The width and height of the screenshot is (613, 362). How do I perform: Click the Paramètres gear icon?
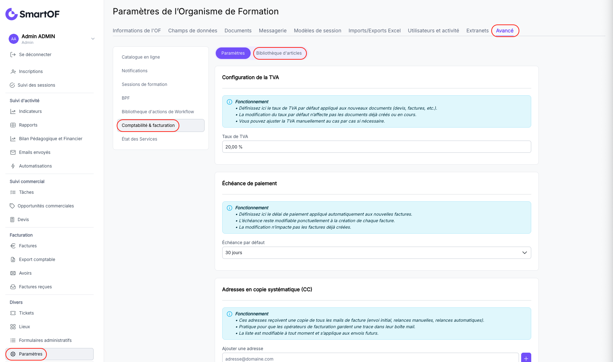(13, 354)
